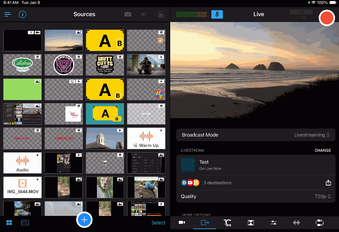Click the audio level meter
This screenshot has width=339, height=232.
point(192,14)
